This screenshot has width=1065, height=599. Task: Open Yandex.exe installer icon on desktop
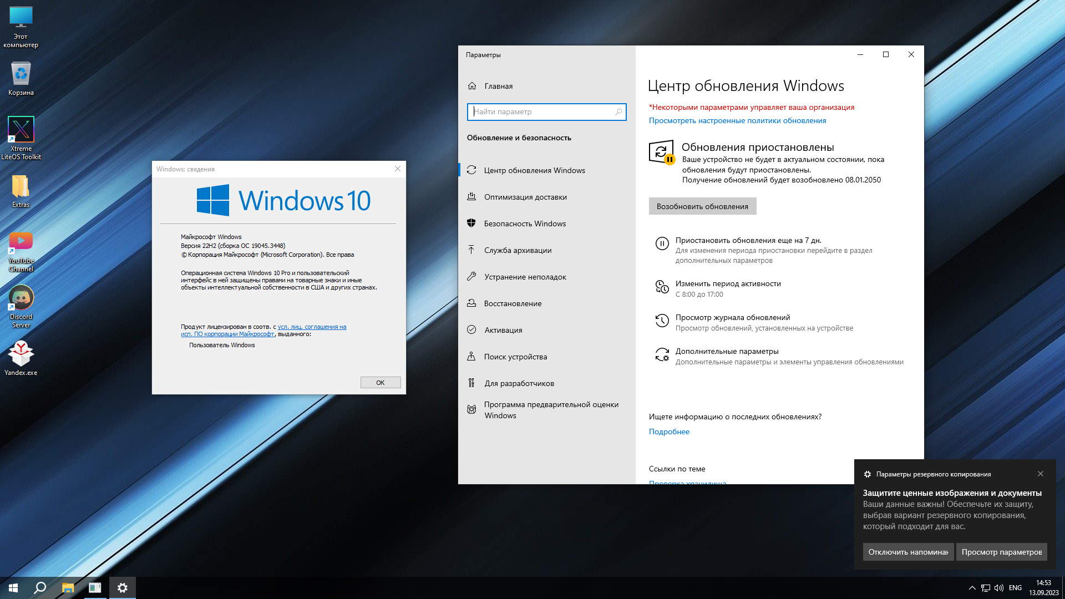tap(21, 353)
